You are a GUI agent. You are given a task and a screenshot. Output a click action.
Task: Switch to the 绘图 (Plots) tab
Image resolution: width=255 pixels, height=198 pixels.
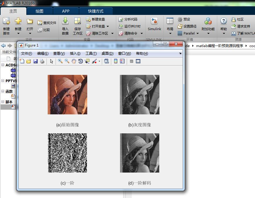click(x=40, y=11)
